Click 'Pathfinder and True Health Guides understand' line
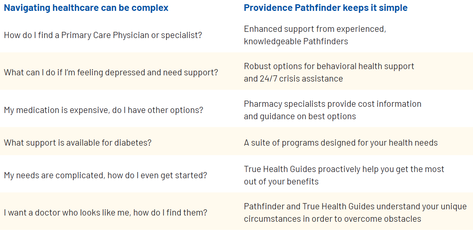The width and height of the screenshot is (473, 233). click(355, 206)
